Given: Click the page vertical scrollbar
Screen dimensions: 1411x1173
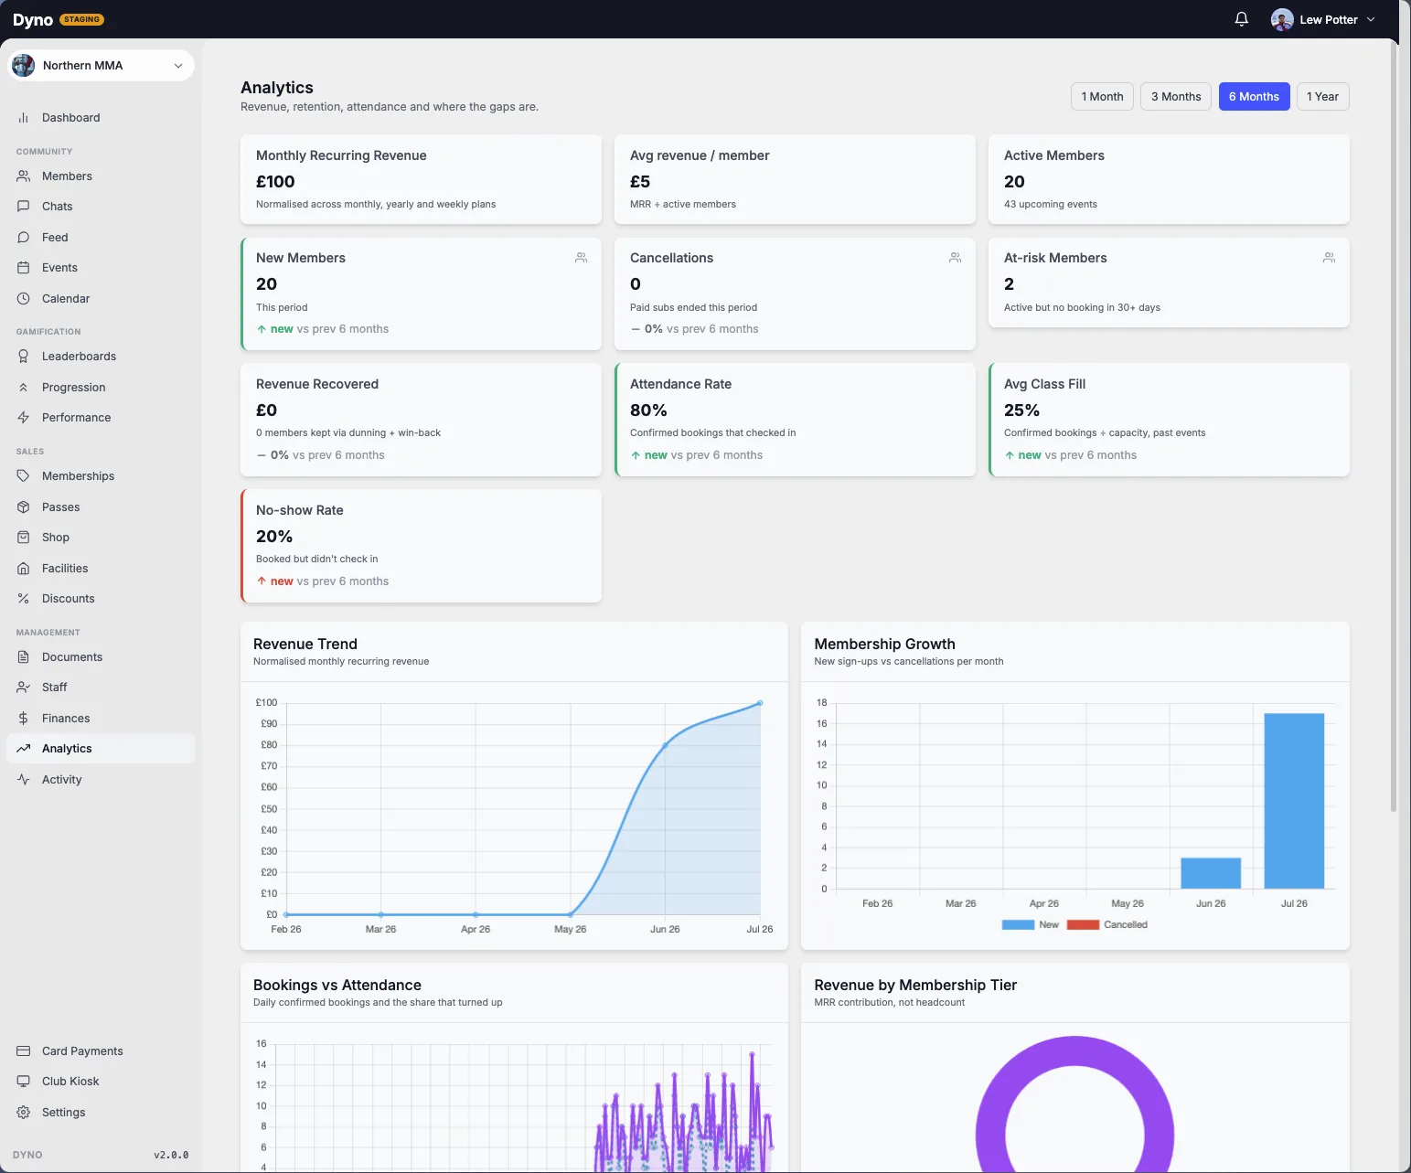Looking at the screenshot, I should [1394, 425].
